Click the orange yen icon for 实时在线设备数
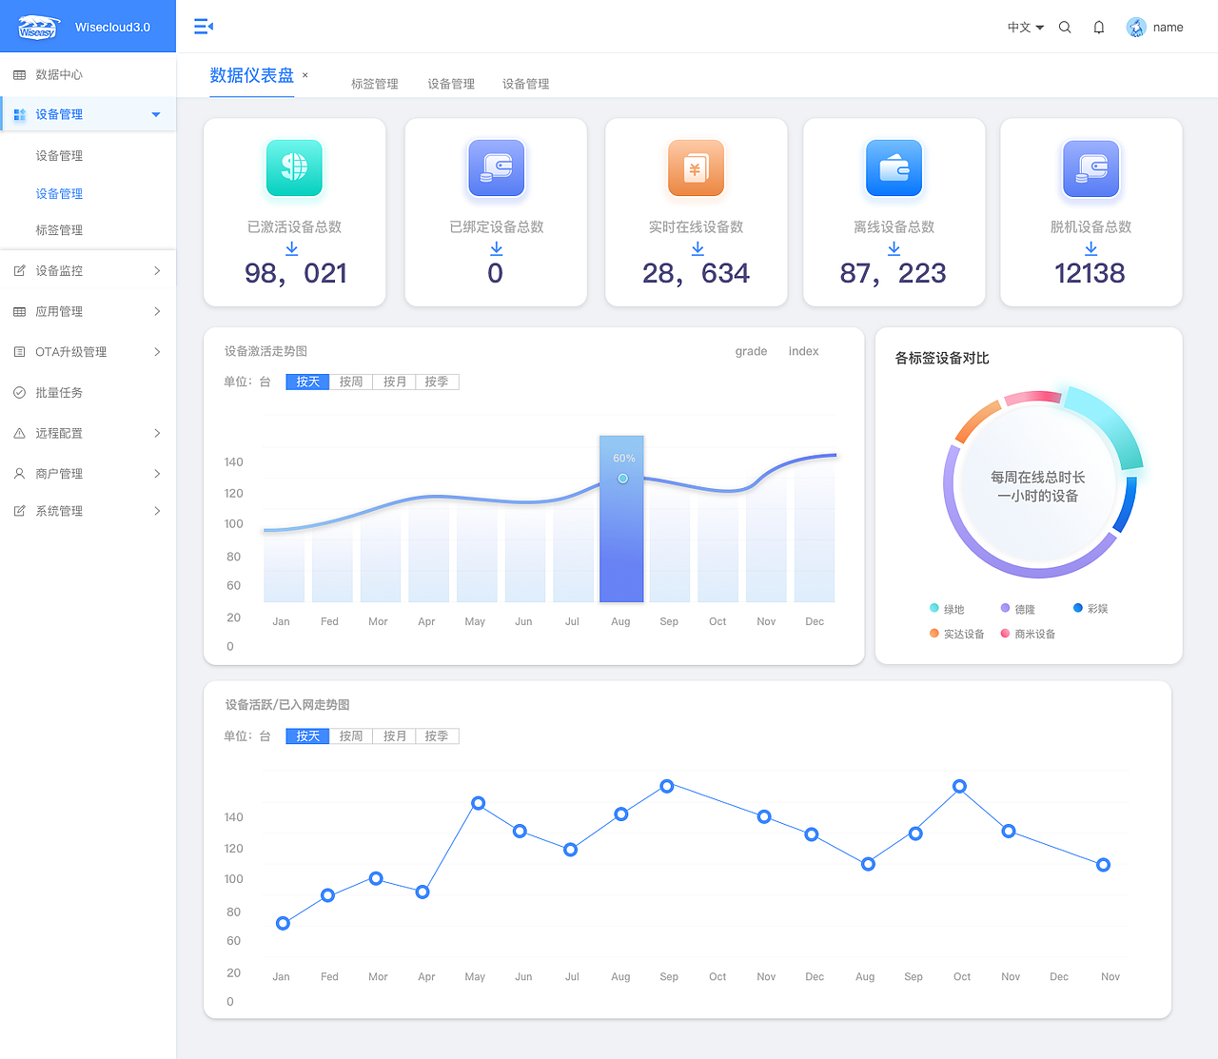Image resolution: width=1218 pixels, height=1059 pixels. (x=696, y=167)
